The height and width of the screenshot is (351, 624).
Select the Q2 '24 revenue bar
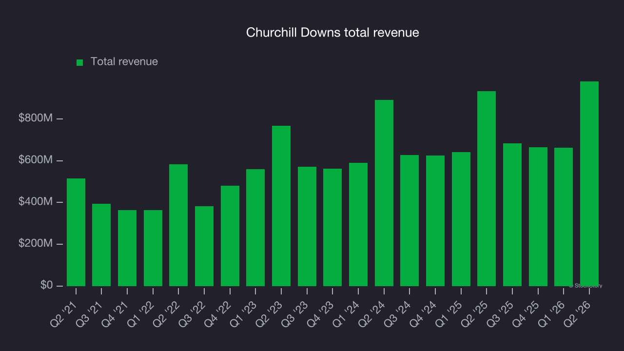coord(384,193)
